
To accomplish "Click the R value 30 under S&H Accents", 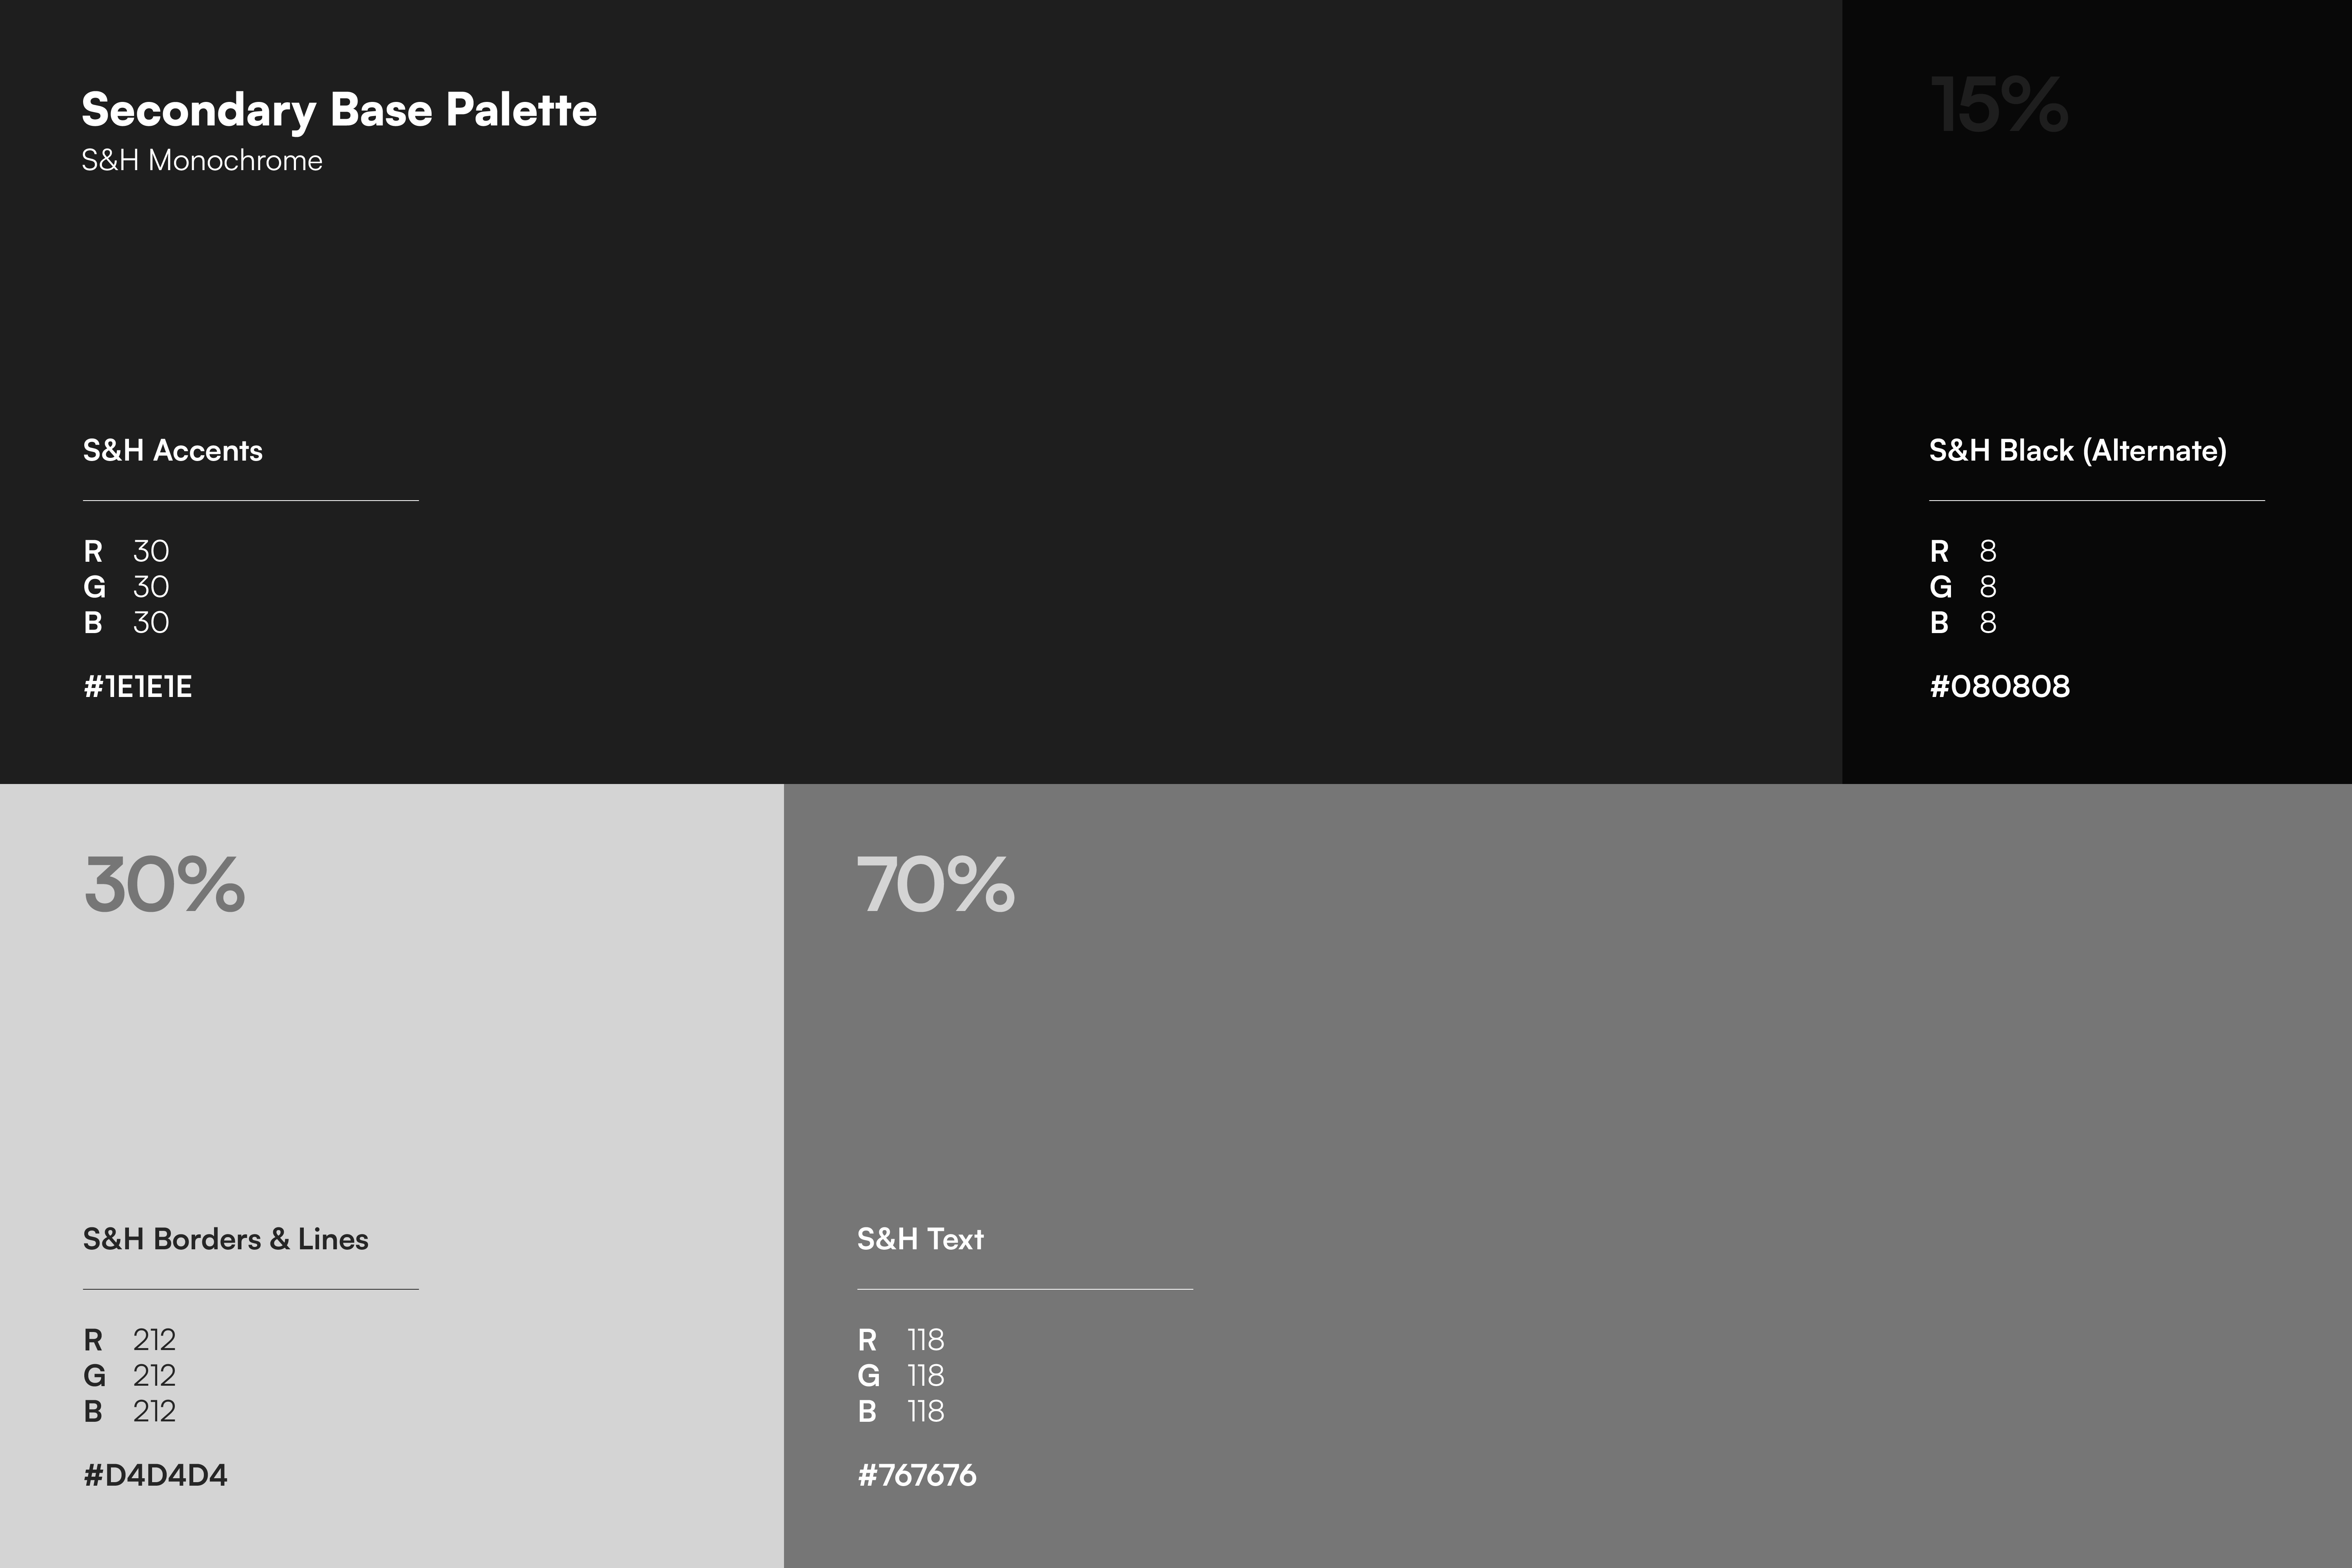I will [151, 551].
